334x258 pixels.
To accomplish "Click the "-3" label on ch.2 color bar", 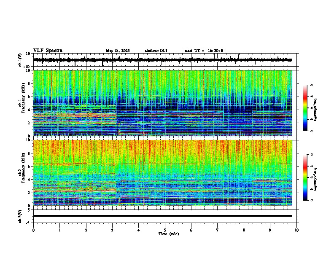I will [x=311, y=155].
